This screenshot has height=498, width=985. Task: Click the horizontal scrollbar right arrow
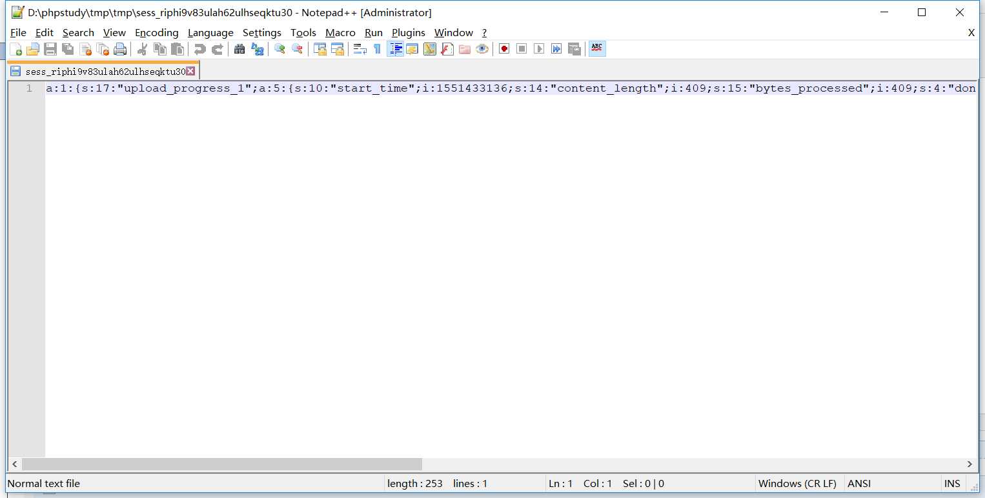click(970, 464)
